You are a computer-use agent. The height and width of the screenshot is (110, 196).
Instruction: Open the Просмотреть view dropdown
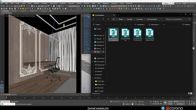click(154, 24)
